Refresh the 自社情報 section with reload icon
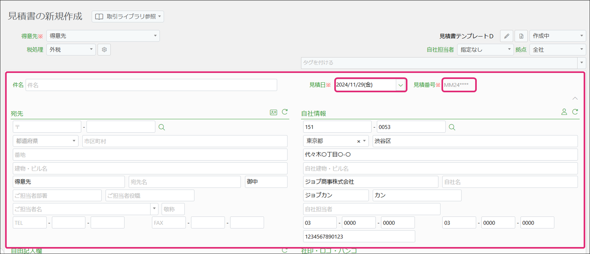Screen dimensions: 590x254 pos(575,112)
